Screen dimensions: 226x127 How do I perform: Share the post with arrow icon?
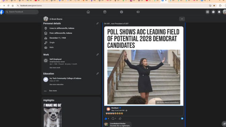120,119
